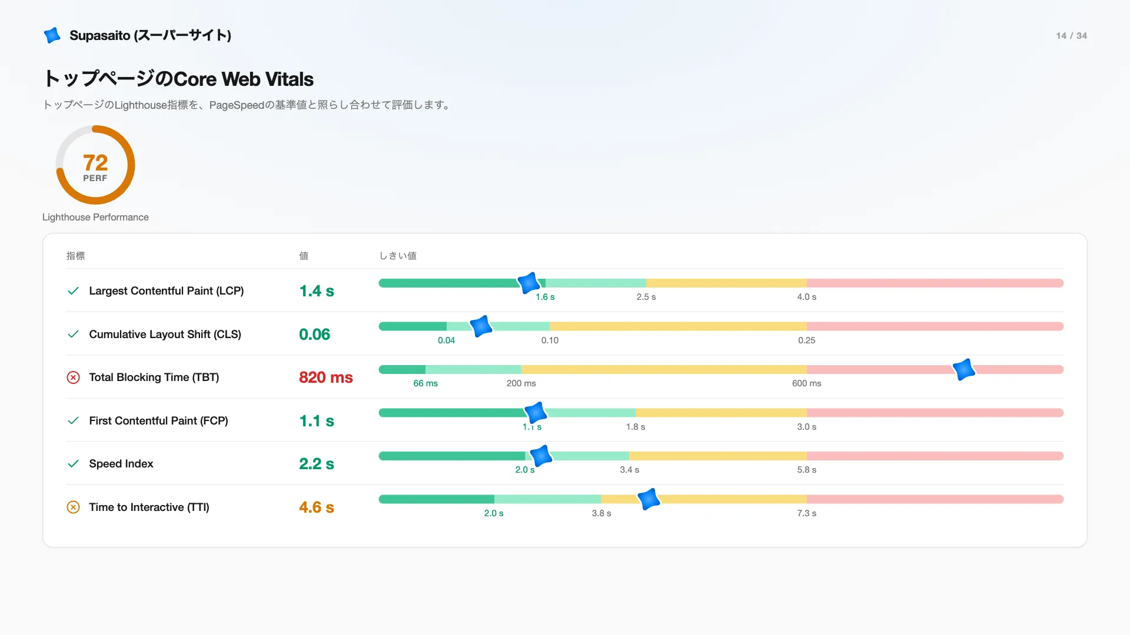Click the Largest Contentful Paint (LCP) label
This screenshot has width=1130, height=635.
click(167, 291)
